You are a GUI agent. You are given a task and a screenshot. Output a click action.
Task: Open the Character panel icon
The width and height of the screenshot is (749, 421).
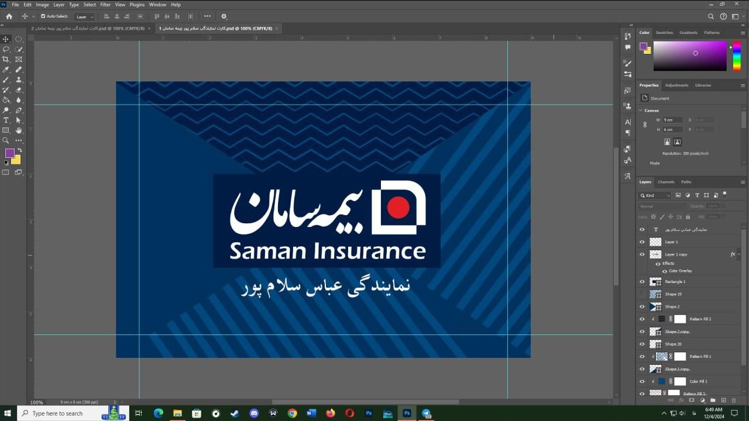click(x=628, y=122)
